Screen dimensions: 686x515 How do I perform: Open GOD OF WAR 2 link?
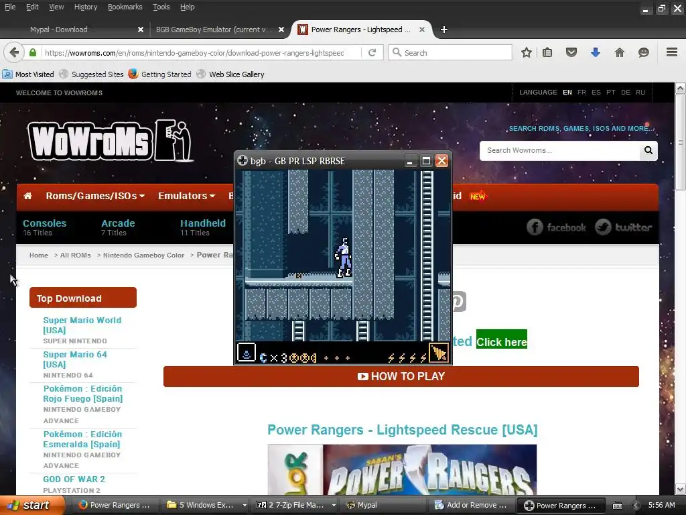coord(74,479)
